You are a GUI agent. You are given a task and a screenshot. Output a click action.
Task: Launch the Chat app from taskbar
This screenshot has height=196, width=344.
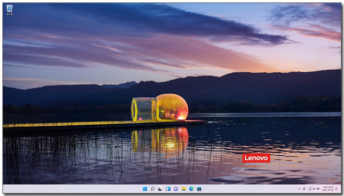(176, 189)
